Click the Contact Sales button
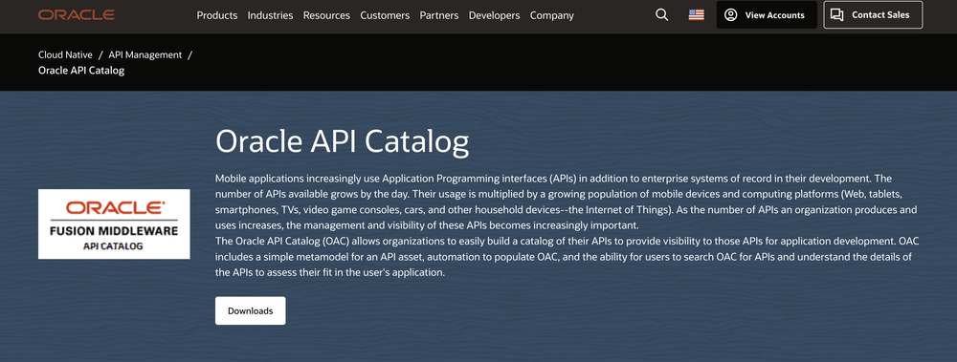The width and height of the screenshot is (957, 362). (873, 15)
